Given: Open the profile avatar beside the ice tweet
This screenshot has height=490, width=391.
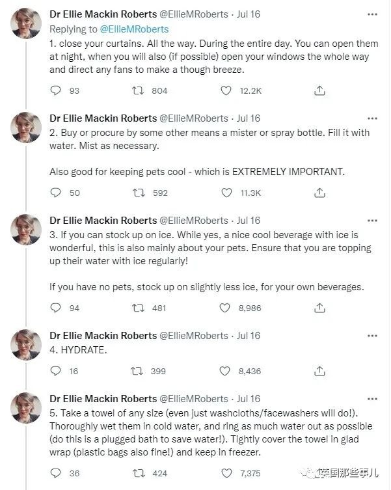Looking at the screenshot, I should click(26, 230).
